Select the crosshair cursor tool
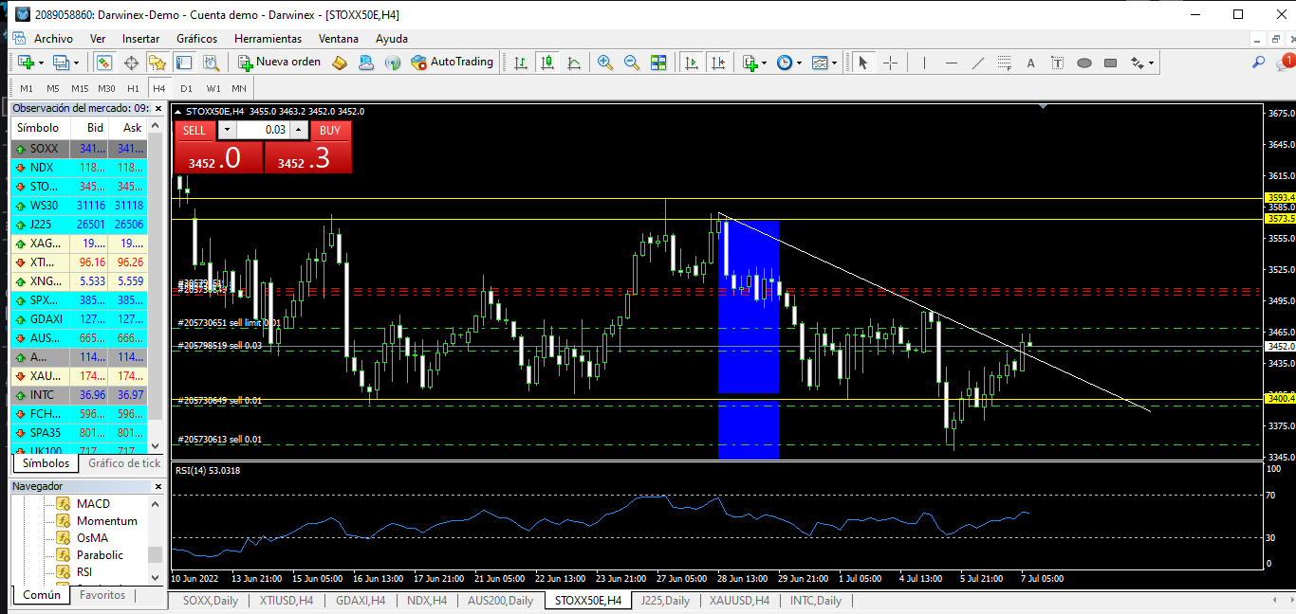The width and height of the screenshot is (1296, 614). pos(890,63)
